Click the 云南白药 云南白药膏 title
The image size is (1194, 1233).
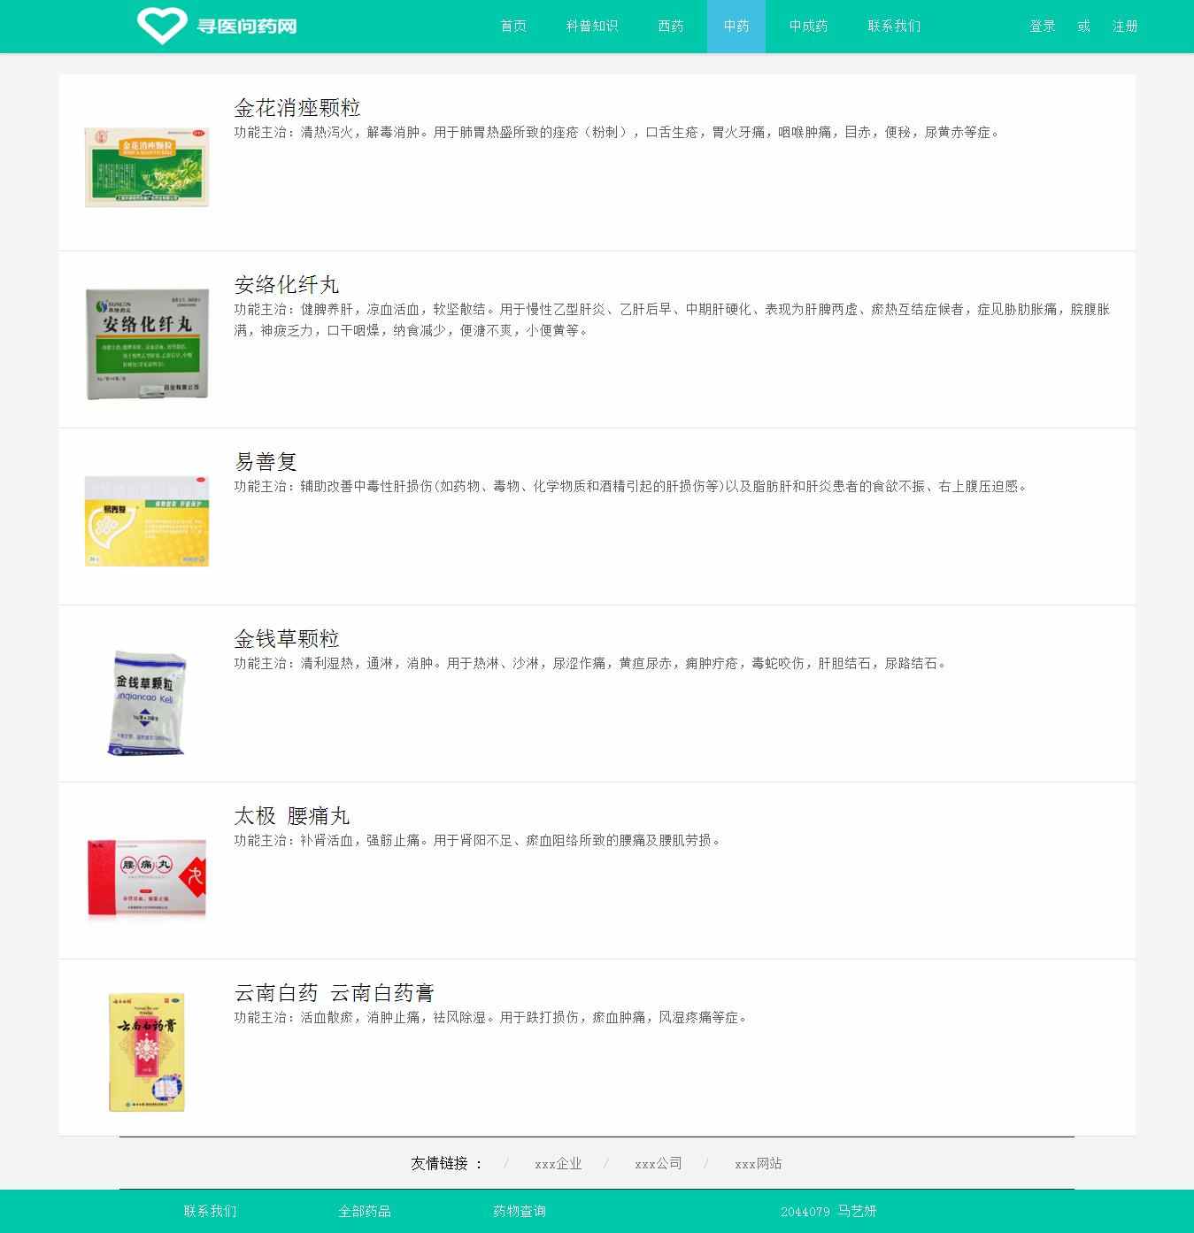335,993
